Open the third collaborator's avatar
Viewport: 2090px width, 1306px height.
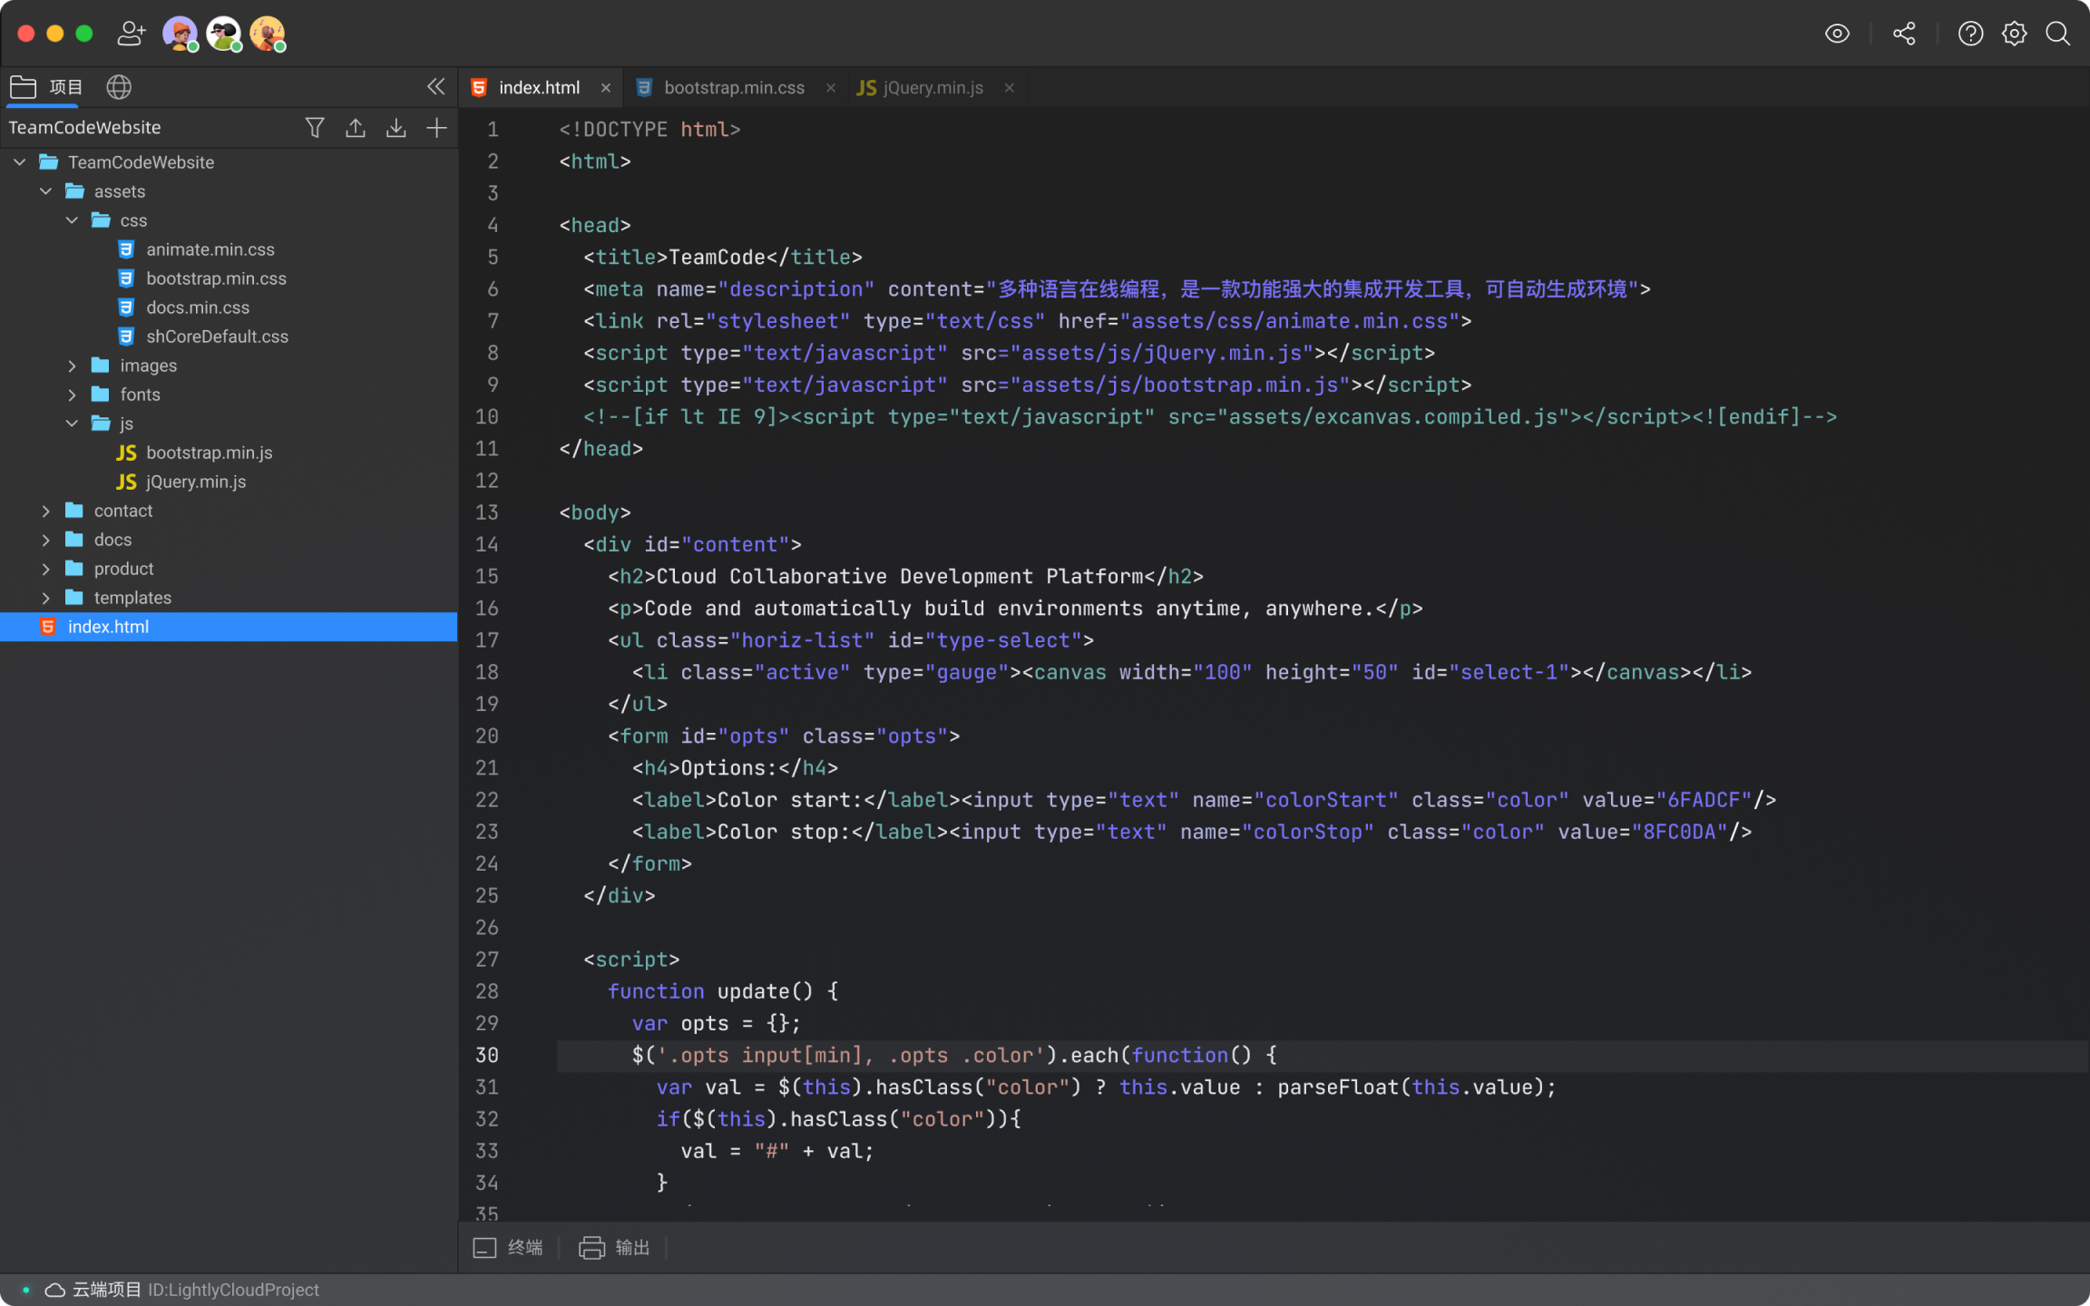click(267, 34)
